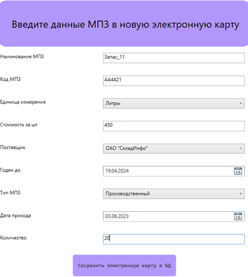This screenshot has width=248, height=277.
Task: Click the 19.04.2024 date text
Action: pyautogui.click(x=117, y=171)
